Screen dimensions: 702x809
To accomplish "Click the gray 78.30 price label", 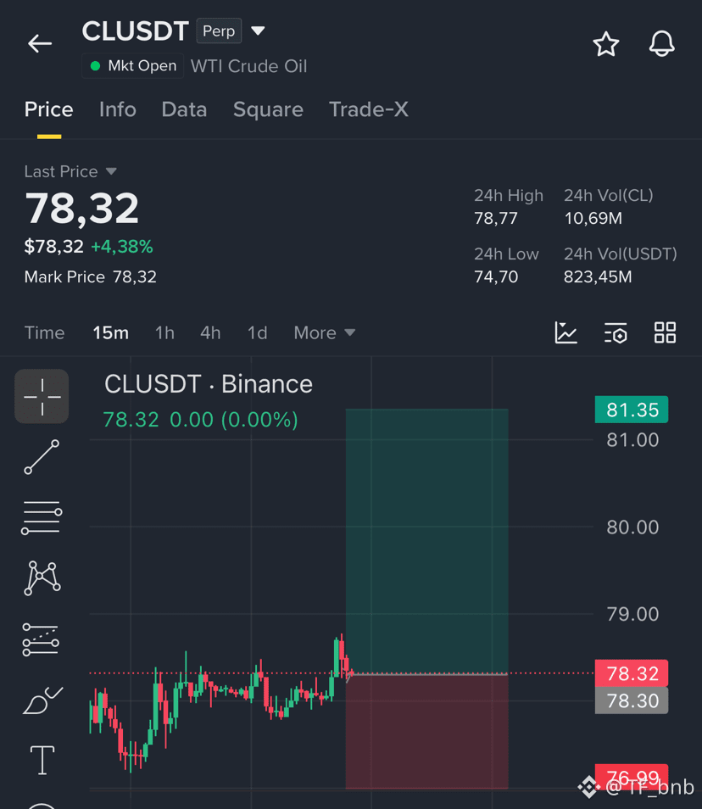I will 632,700.
